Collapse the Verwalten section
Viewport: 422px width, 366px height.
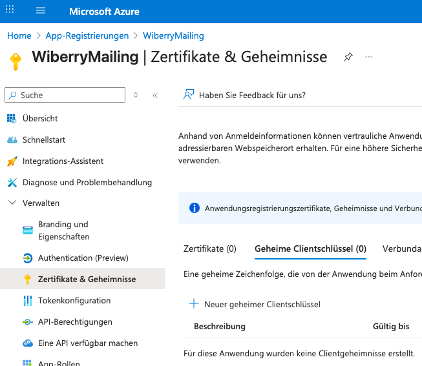(x=12, y=203)
